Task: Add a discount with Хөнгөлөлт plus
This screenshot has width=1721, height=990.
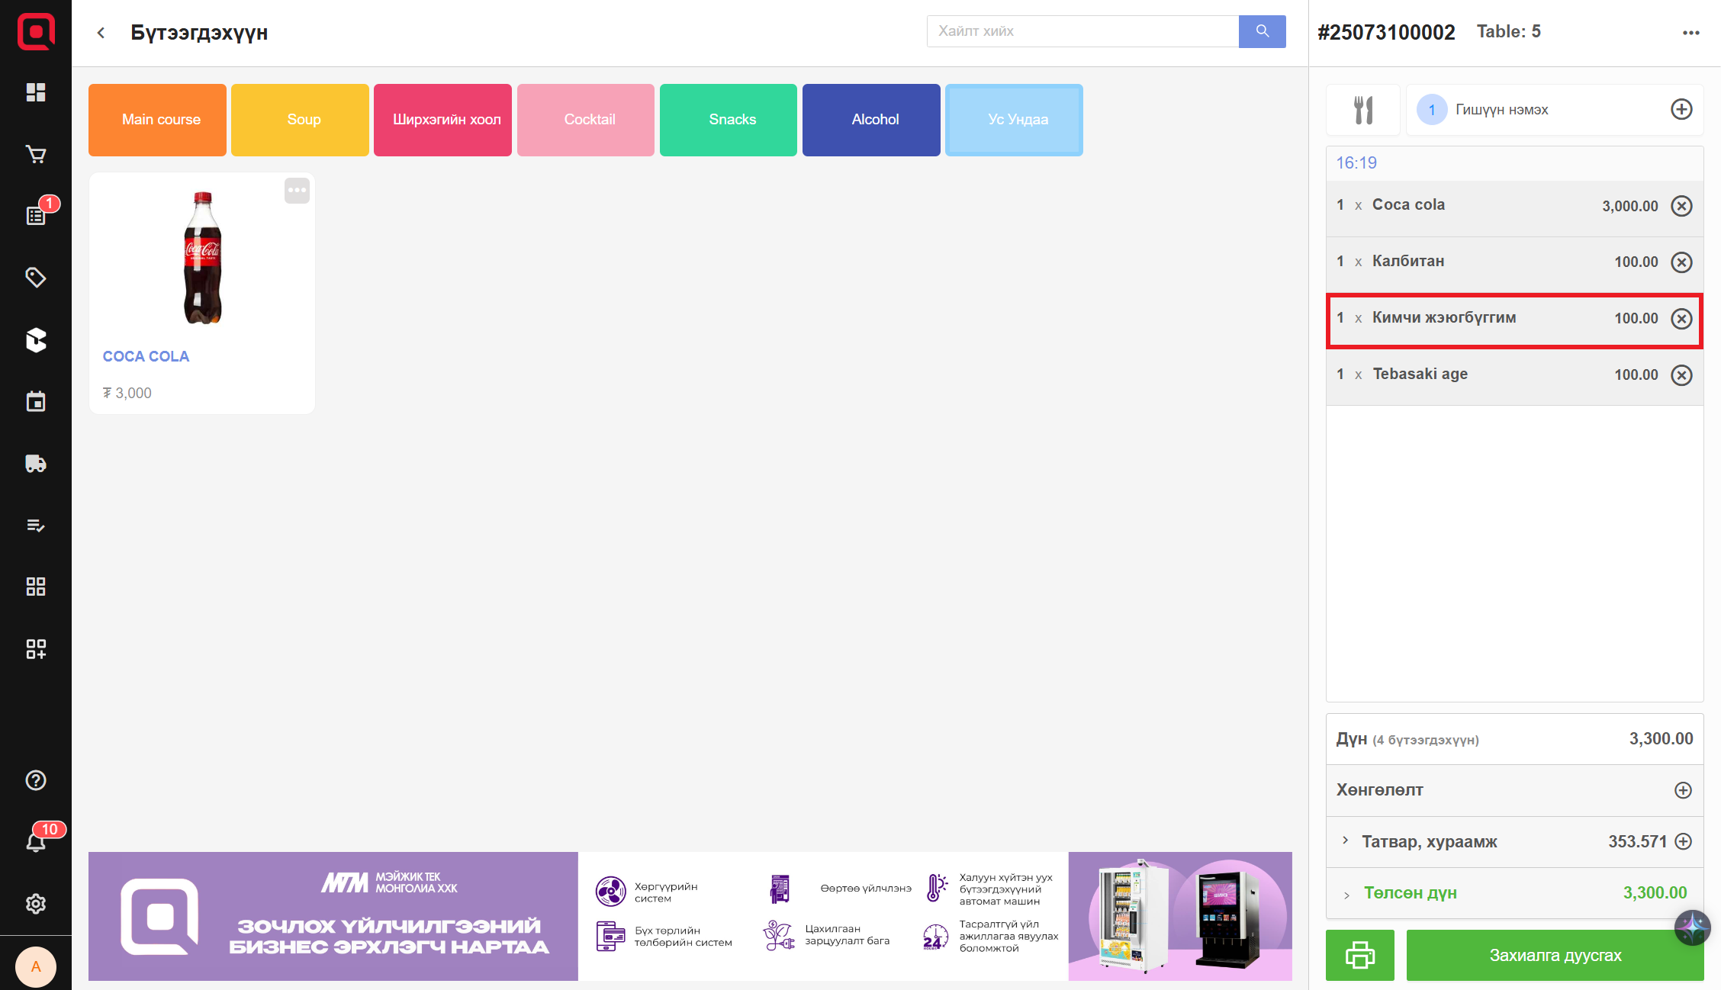Action: click(1683, 790)
